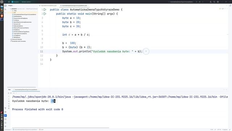
Task: Open the Terminal tool window icon in left stripe
Action: 5,119
